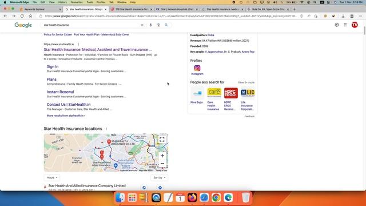Open Launchpad from the Dock

(132, 198)
